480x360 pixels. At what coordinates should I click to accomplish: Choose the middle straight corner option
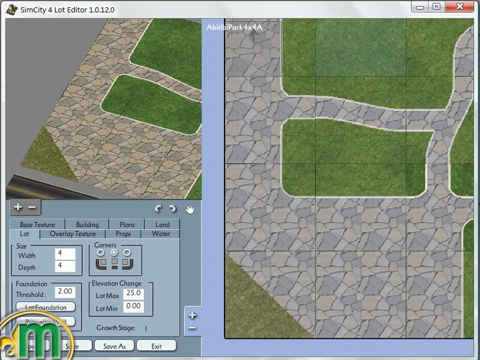(113, 253)
